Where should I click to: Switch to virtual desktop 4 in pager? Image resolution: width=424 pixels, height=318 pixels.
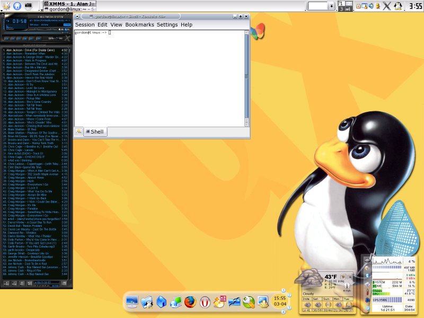point(349,9)
